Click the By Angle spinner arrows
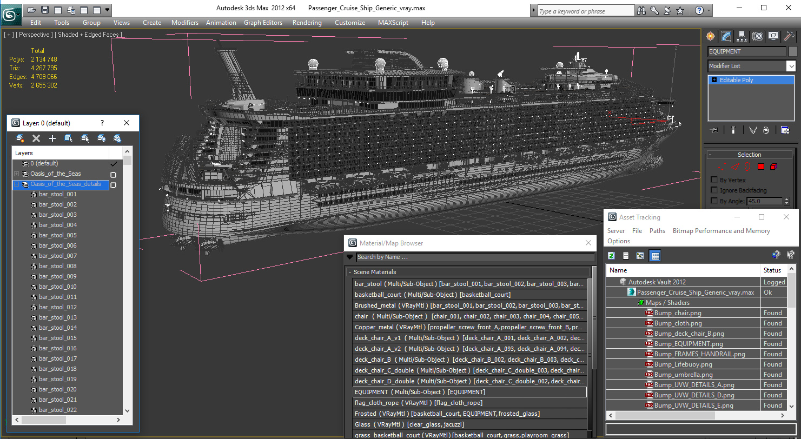 pyautogui.click(x=786, y=201)
